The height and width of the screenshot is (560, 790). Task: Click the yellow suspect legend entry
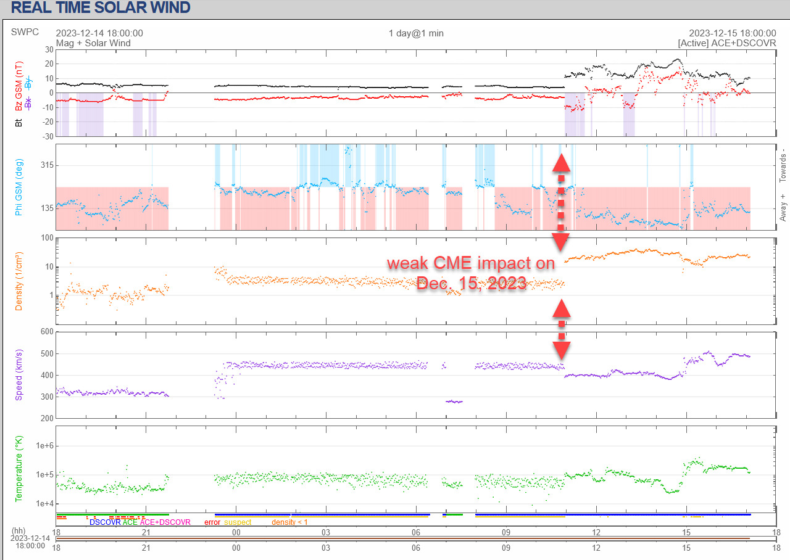238,522
